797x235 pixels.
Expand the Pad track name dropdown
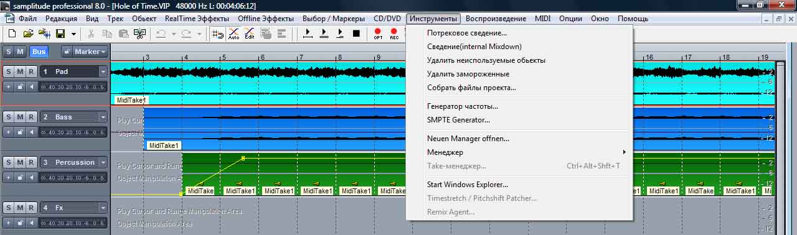[x=103, y=71]
